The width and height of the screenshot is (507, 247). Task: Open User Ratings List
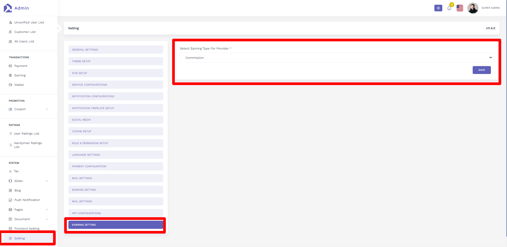(x=26, y=134)
